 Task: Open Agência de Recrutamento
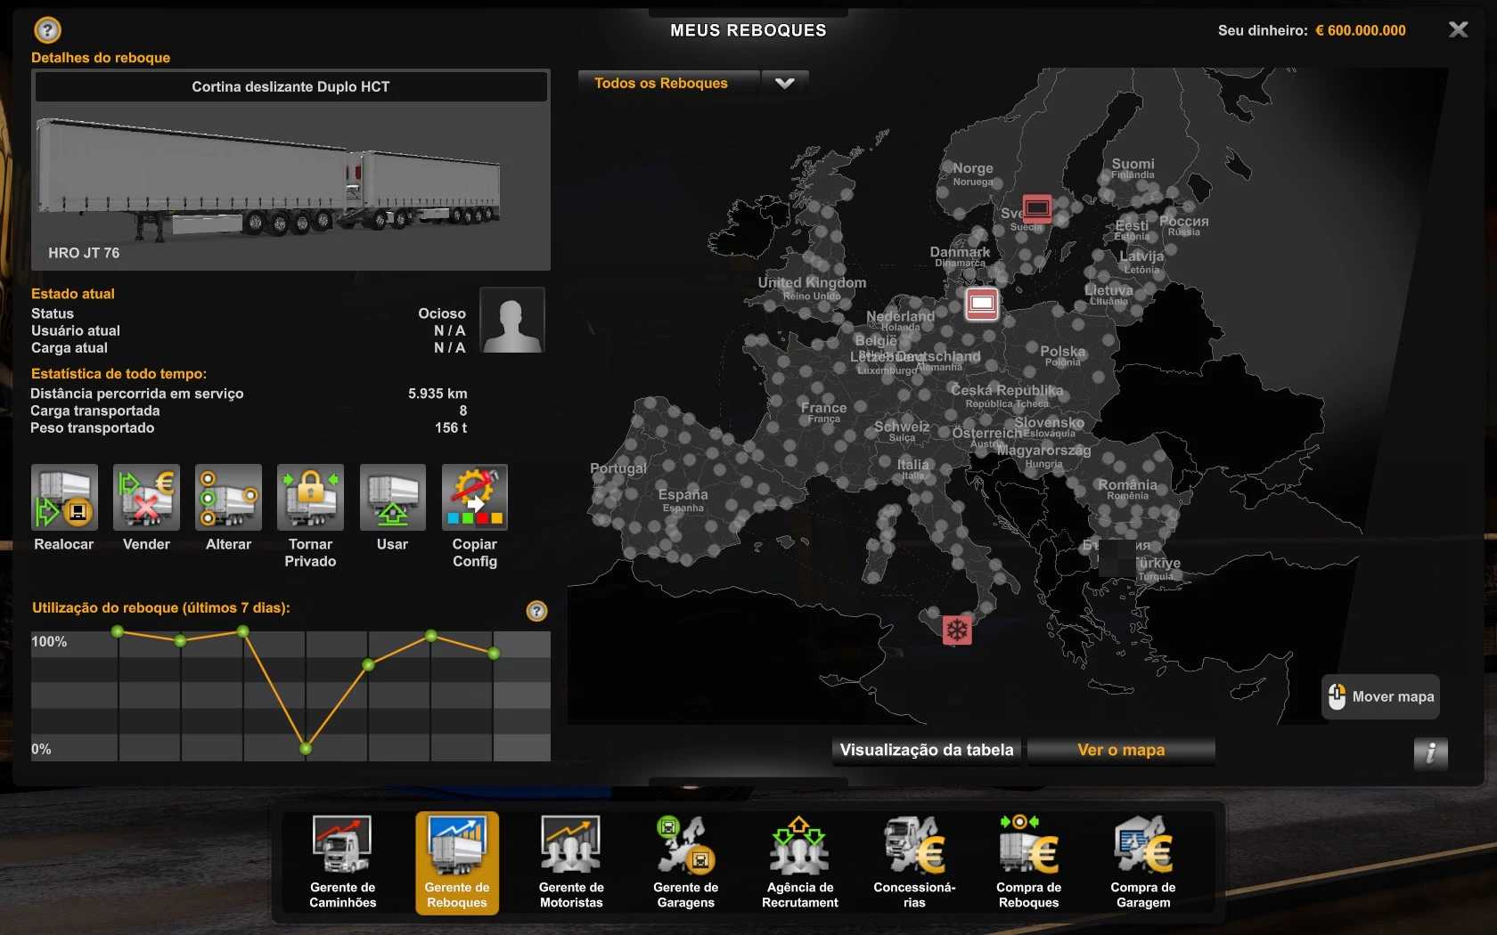(x=799, y=862)
